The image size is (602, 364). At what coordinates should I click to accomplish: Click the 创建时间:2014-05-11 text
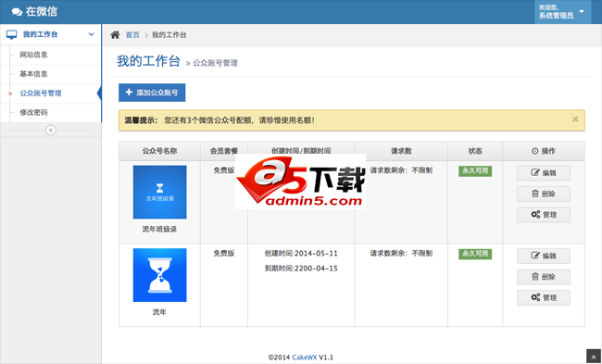tap(301, 254)
